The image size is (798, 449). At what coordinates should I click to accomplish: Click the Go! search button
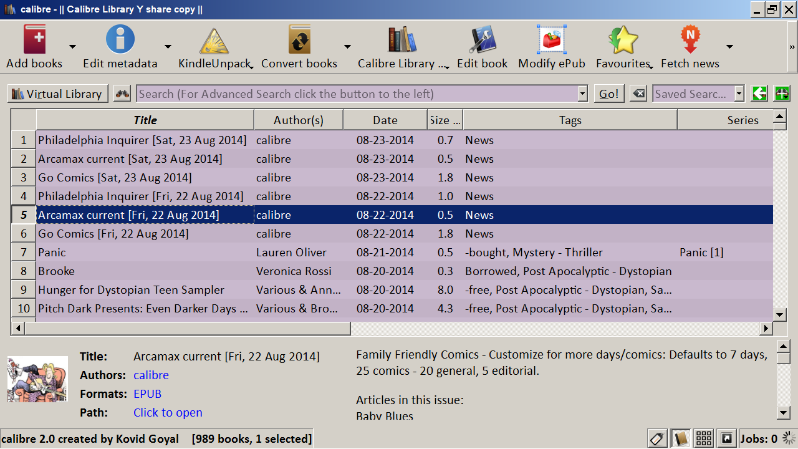coord(609,94)
